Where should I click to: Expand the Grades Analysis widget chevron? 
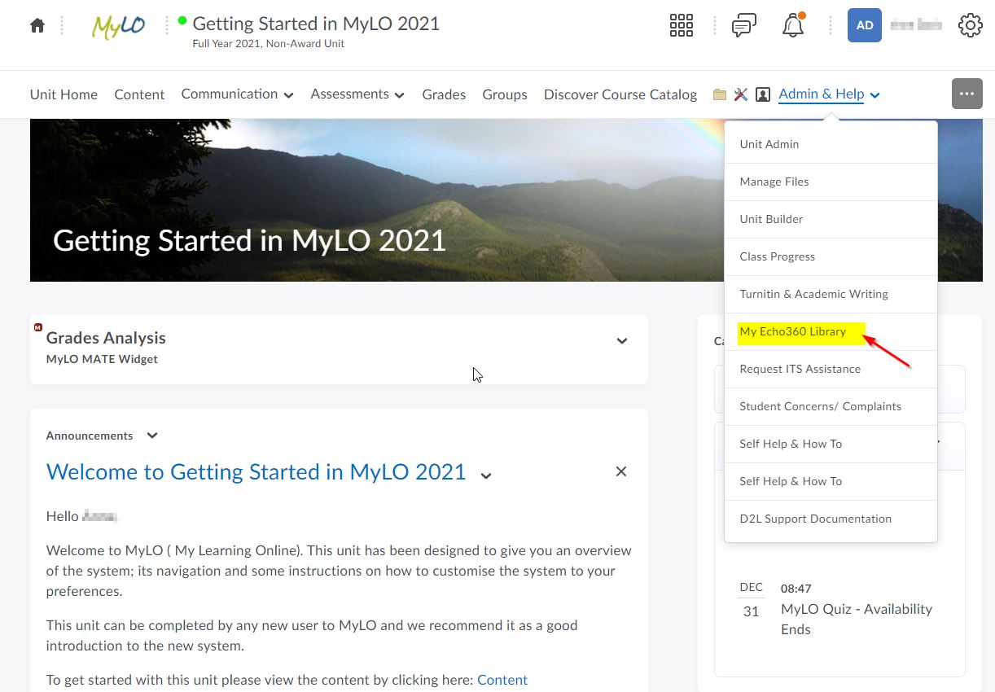tap(622, 341)
